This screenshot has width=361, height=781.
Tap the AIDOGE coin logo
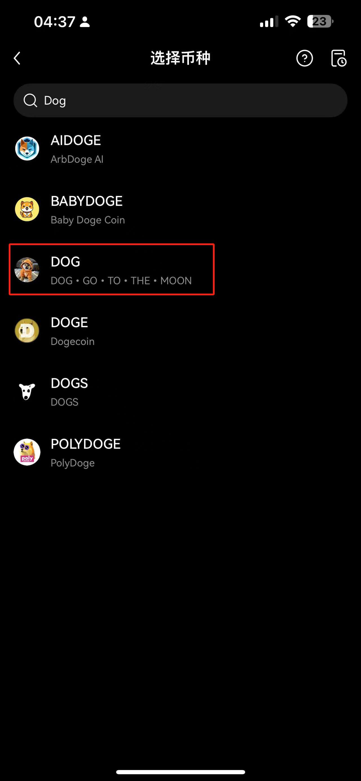[x=27, y=149]
